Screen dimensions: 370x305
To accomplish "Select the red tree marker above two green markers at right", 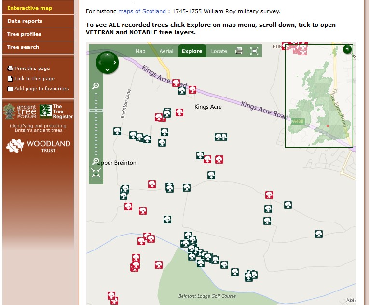I will click(x=269, y=195).
